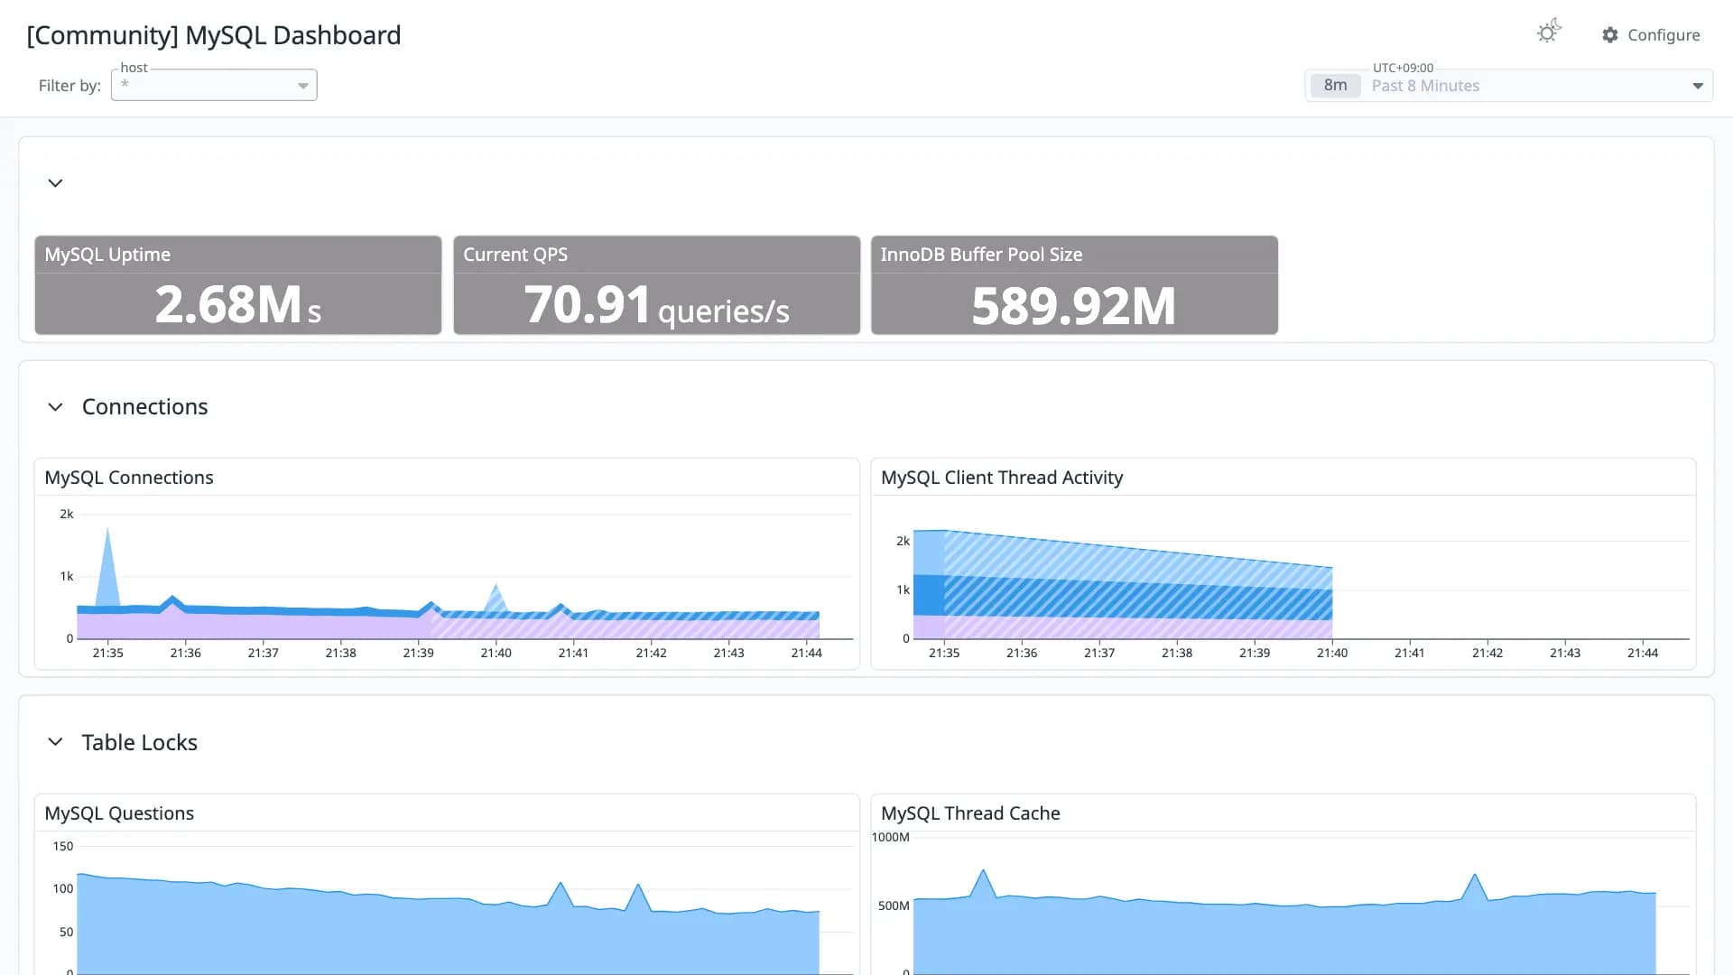
Task: Click 21:44 on the Client Thread Activity axis
Action: click(1643, 653)
